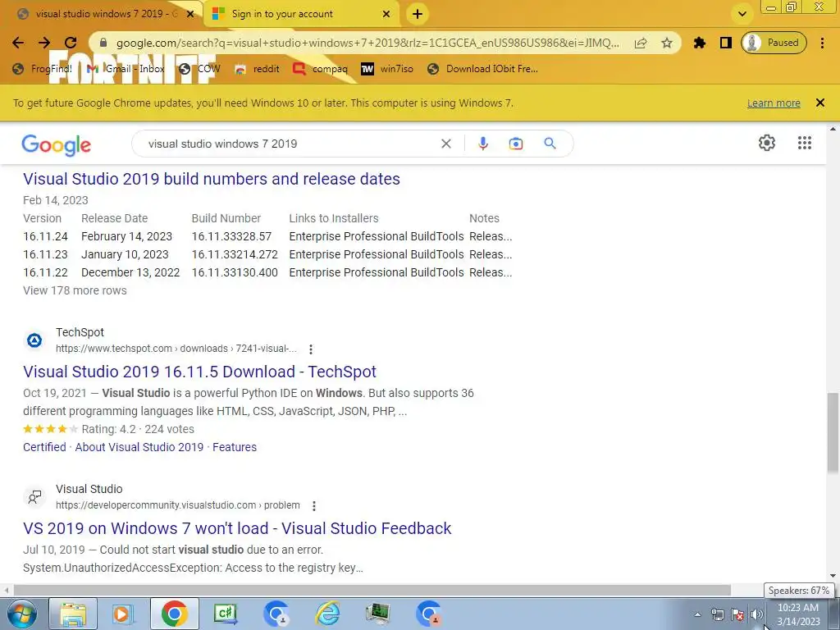Screen dimensions: 840x630
Task: Click Learn more in update notice
Action: point(774,103)
